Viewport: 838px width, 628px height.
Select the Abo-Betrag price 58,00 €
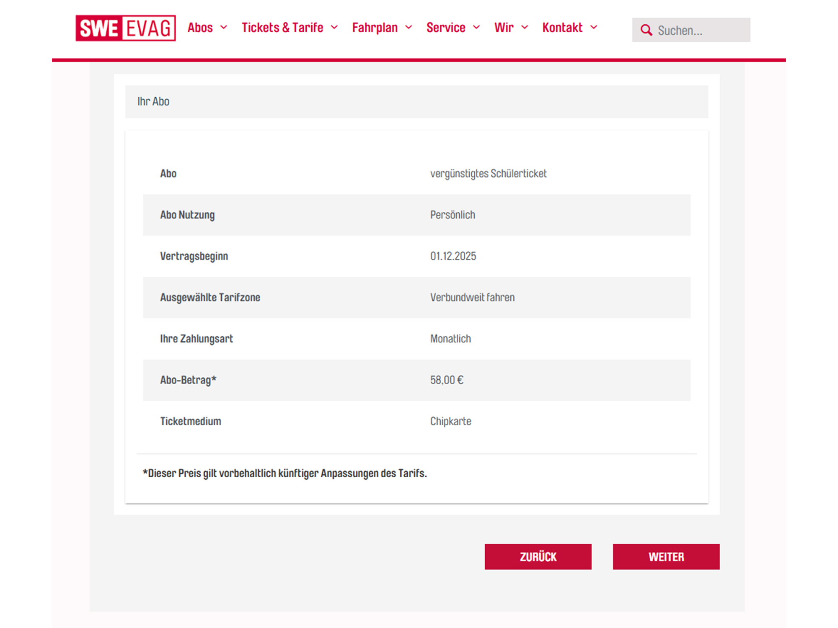tap(447, 380)
